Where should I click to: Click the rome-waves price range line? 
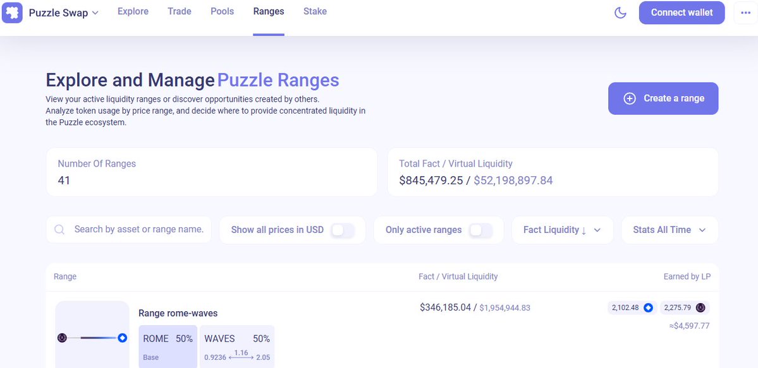92,338
